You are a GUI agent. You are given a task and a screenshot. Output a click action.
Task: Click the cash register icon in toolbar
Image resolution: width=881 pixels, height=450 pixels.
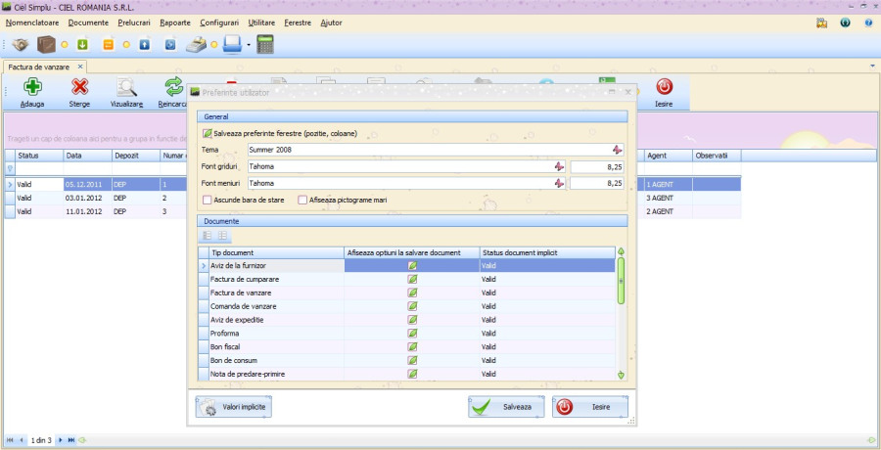pos(197,44)
